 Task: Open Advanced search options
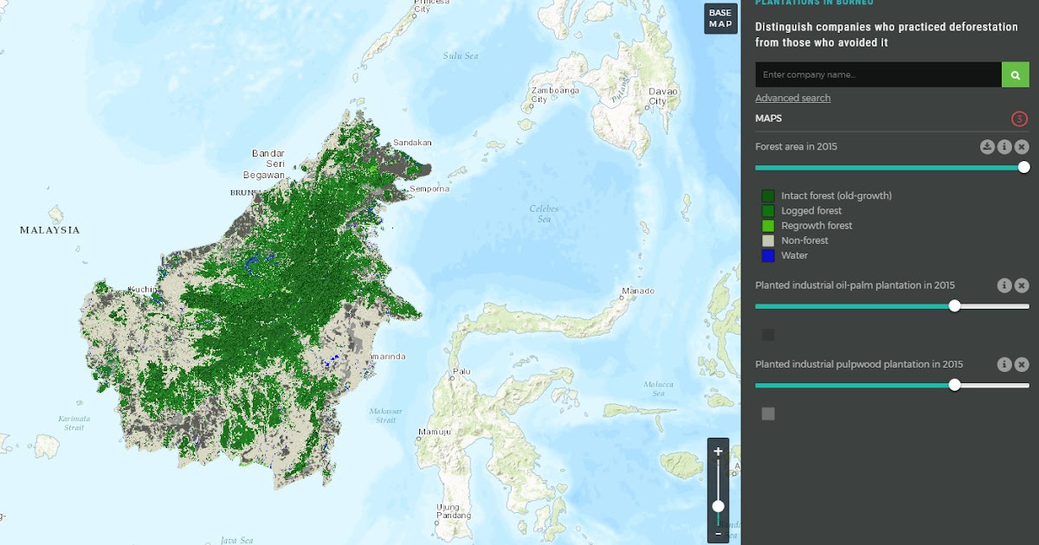[792, 97]
